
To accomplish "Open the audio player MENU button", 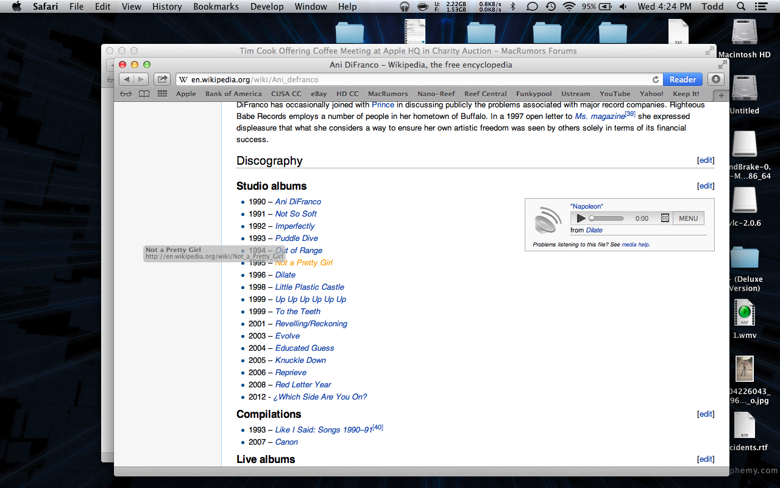I will (x=689, y=218).
